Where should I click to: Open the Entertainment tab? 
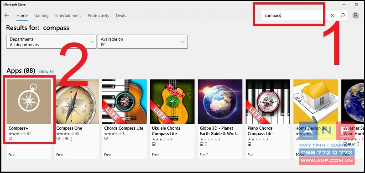click(x=68, y=16)
